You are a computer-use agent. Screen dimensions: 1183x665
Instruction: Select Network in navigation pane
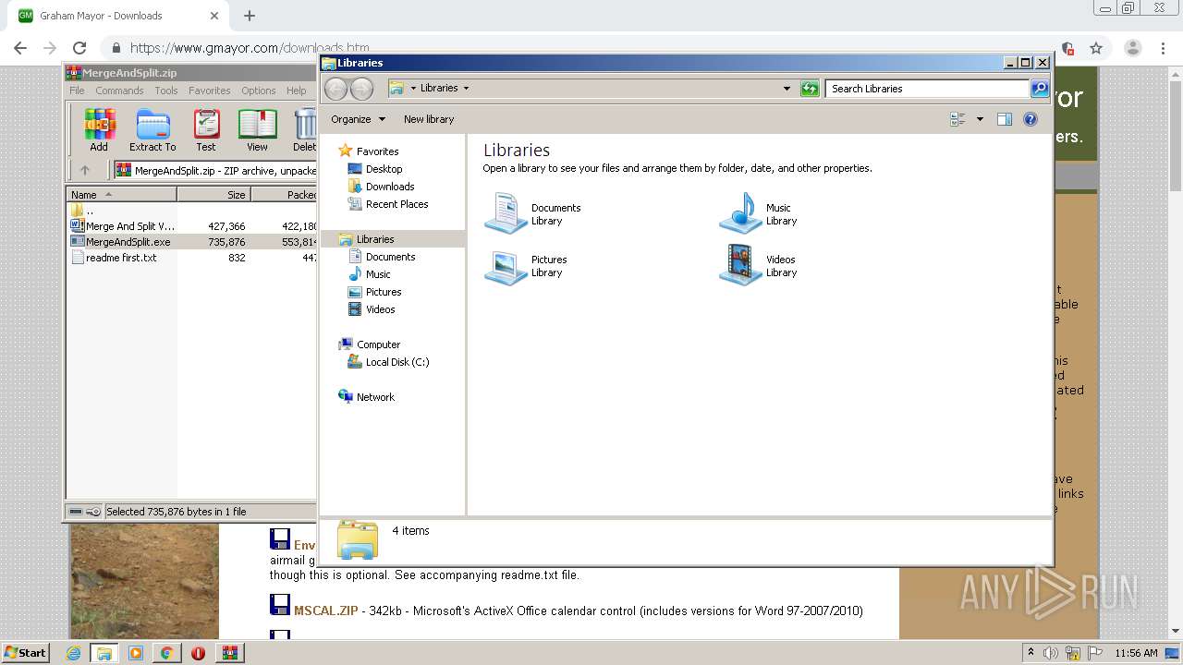tap(375, 397)
